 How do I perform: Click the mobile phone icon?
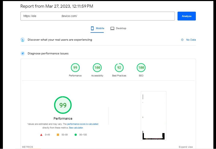92,28
